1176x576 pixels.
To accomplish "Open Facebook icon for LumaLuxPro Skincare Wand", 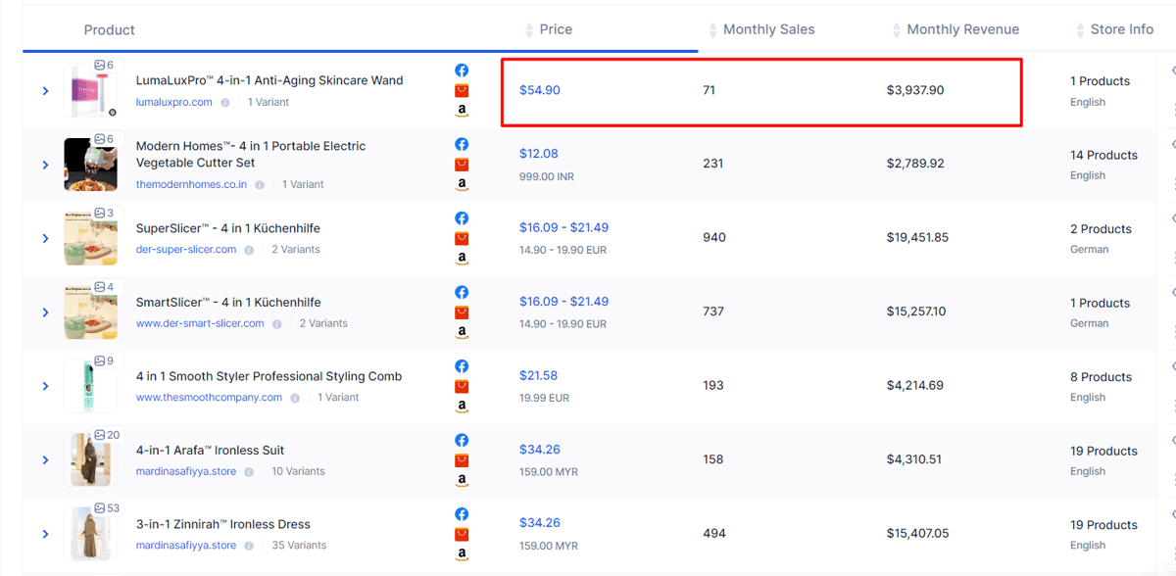I will pos(462,71).
